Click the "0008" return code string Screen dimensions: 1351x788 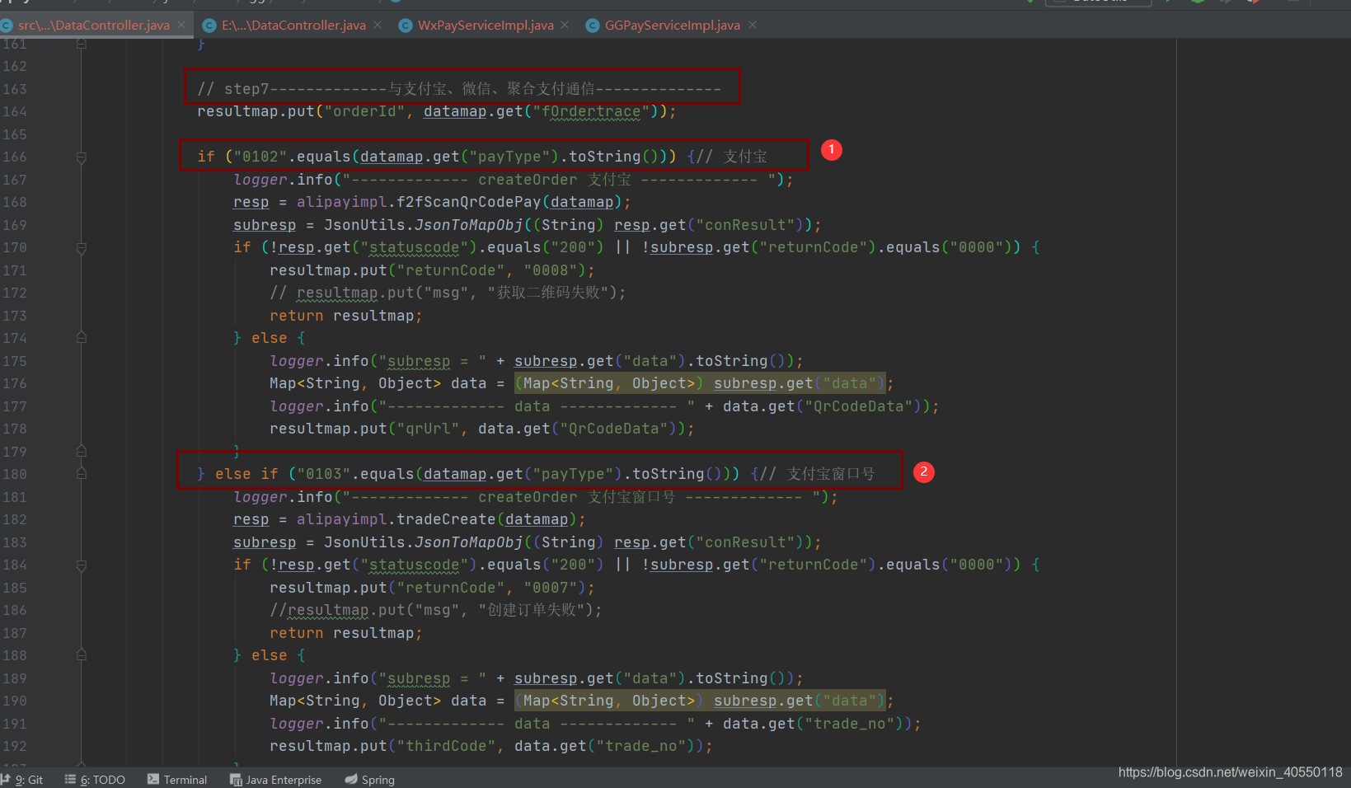550,270
